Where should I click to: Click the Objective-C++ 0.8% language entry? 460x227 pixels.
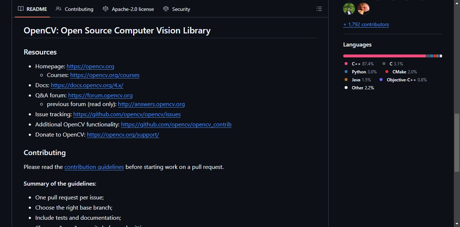[403, 80]
